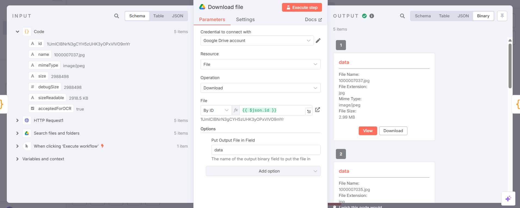Click the Google Drive search node icon
Screen dimensions: 520x208
[x=27, y=133]
